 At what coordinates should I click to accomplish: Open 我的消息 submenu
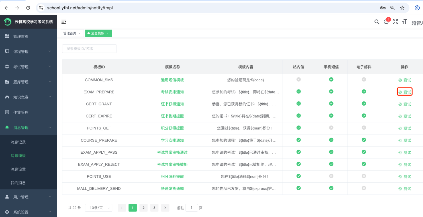28,183
